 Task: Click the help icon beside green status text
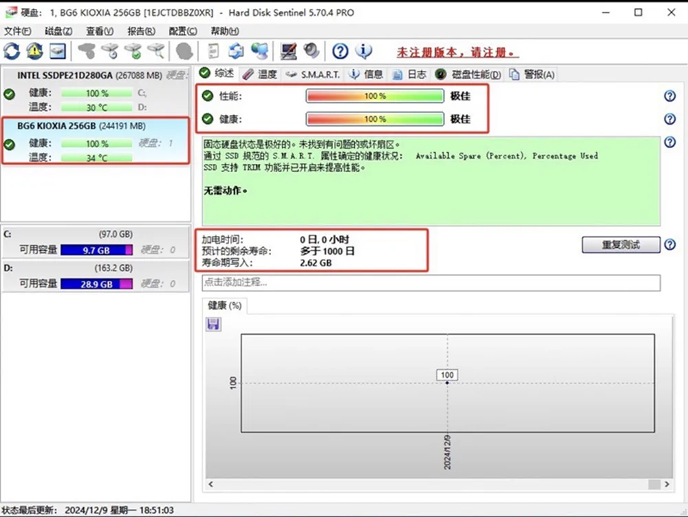[669, 142]
